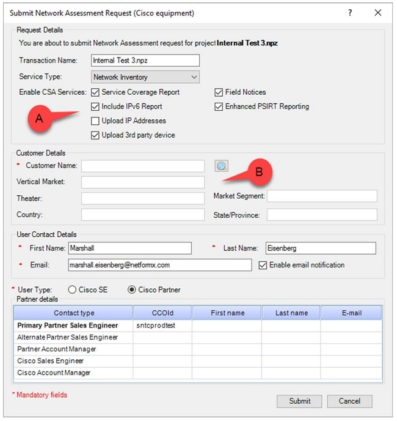Viewport: 397px width, 421px height.
Task: Toggle Field Notices checkbox
Action: [x=219, y=92]
